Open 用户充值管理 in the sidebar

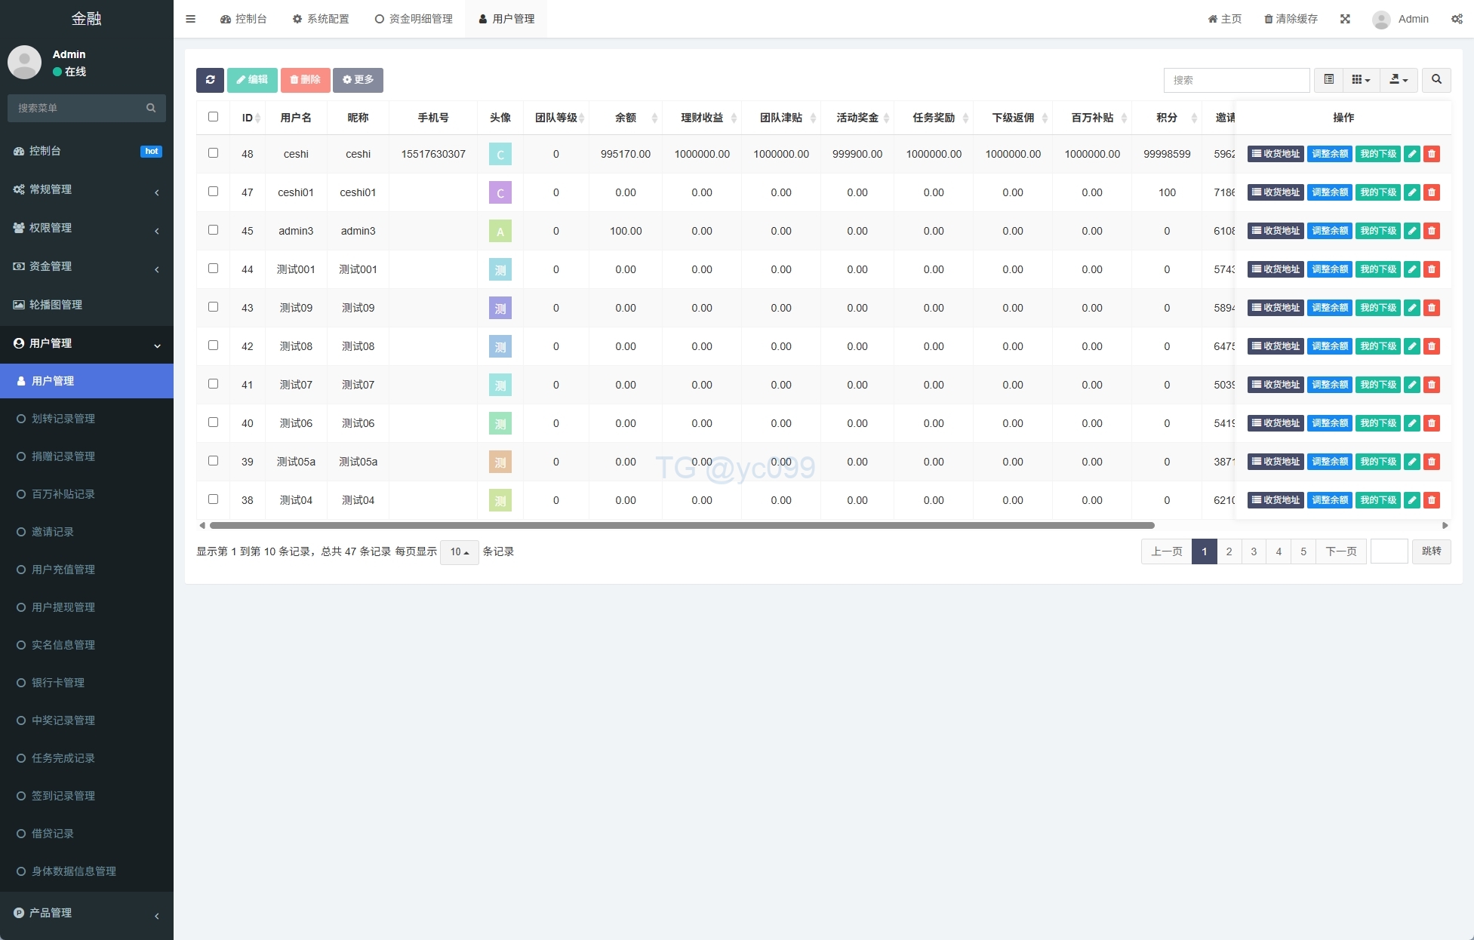point(63,570)
